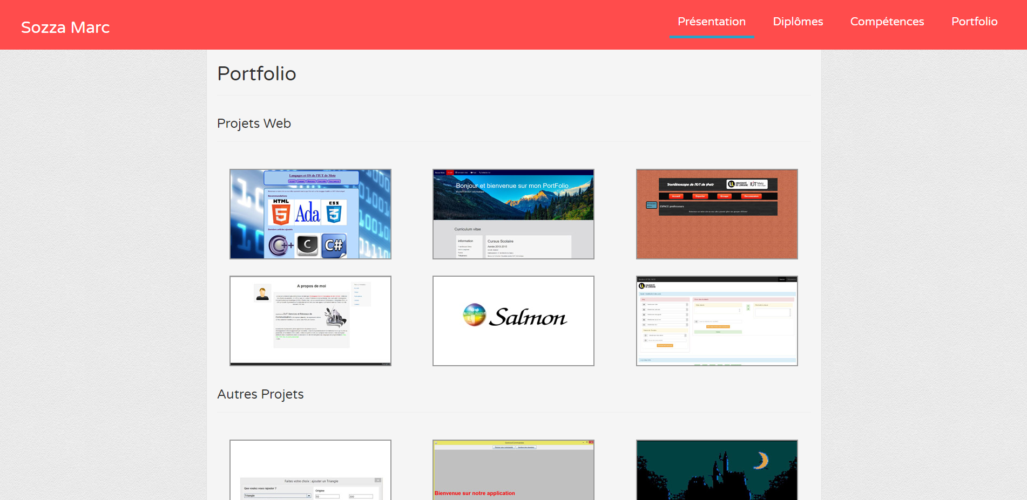
Task: Open the Compétences menu item
Action: [x=887, y=22]
